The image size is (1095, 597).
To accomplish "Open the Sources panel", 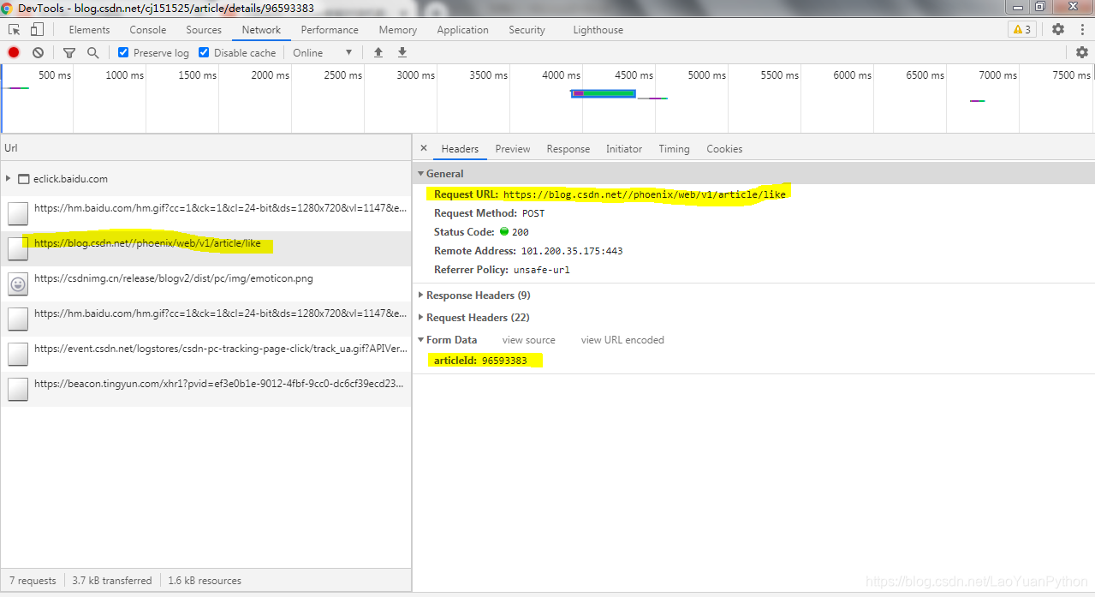I will 204,29.
